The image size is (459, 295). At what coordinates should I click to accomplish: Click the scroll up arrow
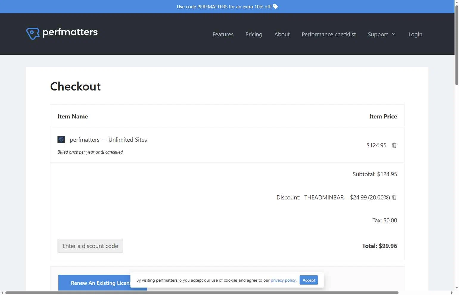tap(457, 2)
